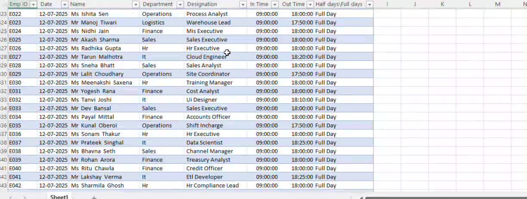Select the Etl Developer cell
This screenshot has height=199, width=527.
(x=216, y=177)
